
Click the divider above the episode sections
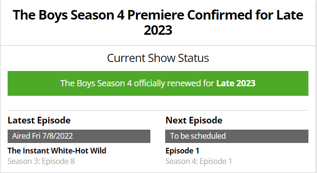(x=158, y=111)
